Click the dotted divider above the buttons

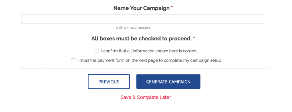point(146,69)
